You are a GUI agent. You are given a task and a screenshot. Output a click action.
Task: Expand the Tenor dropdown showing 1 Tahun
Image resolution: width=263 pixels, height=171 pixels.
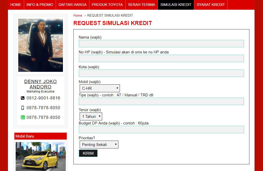91,117
